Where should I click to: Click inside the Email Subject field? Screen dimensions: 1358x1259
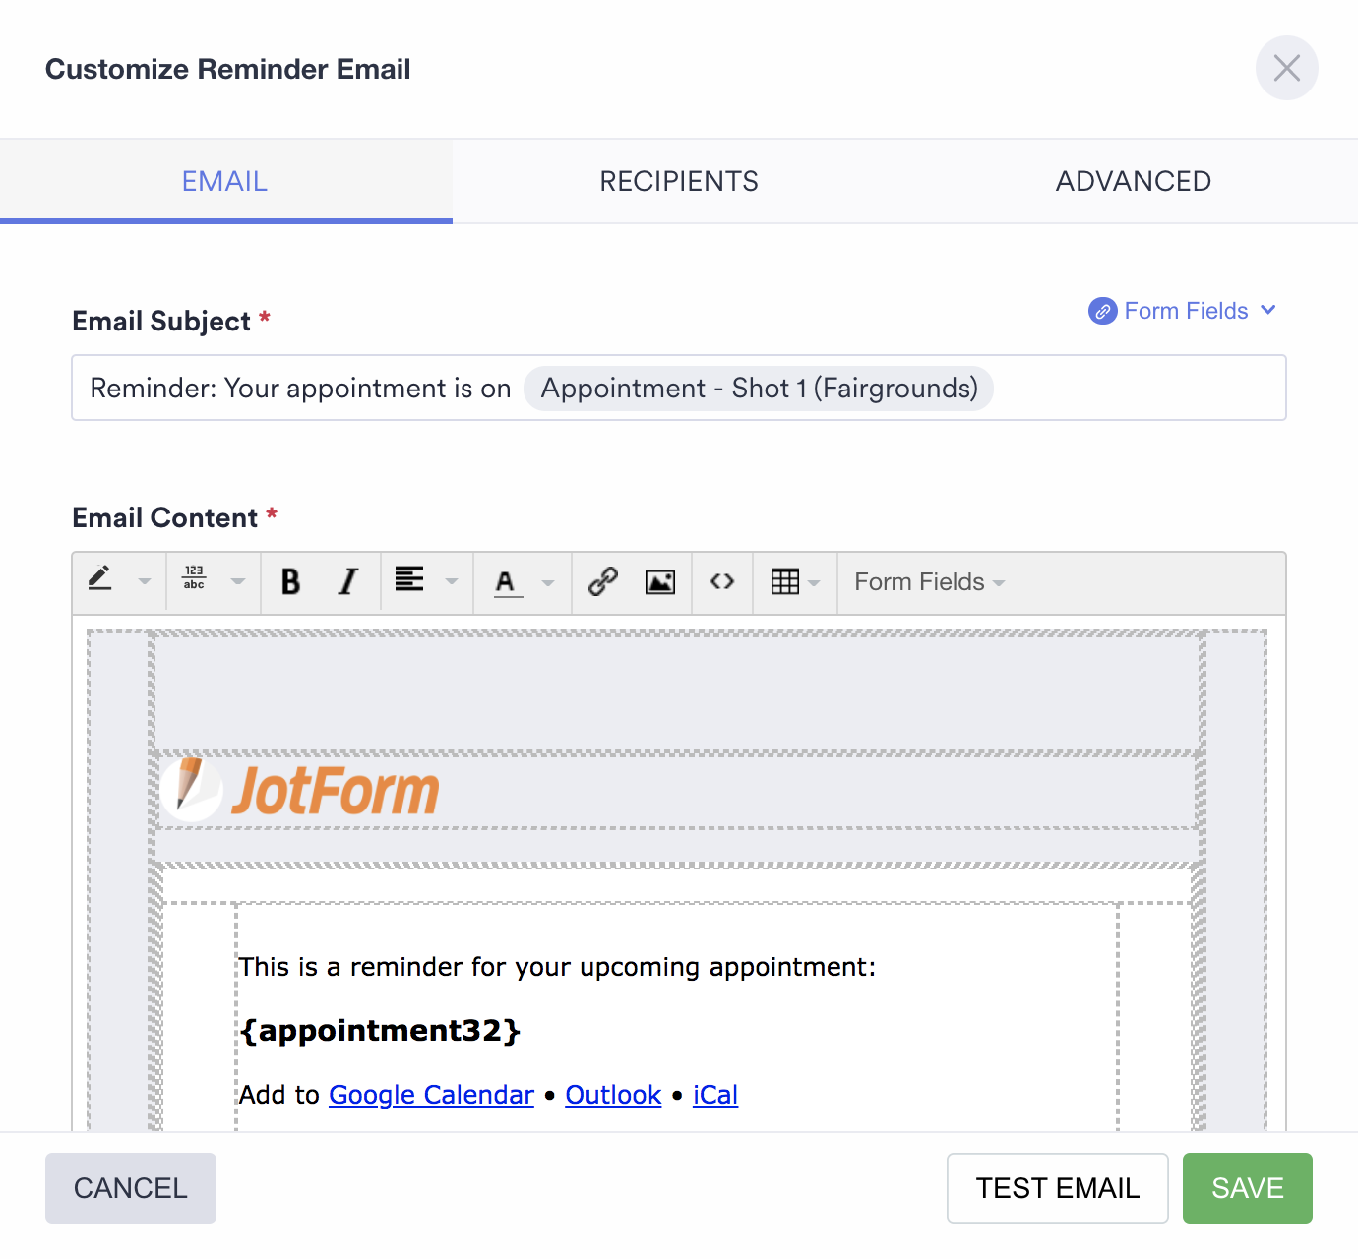coord(1132,388)
